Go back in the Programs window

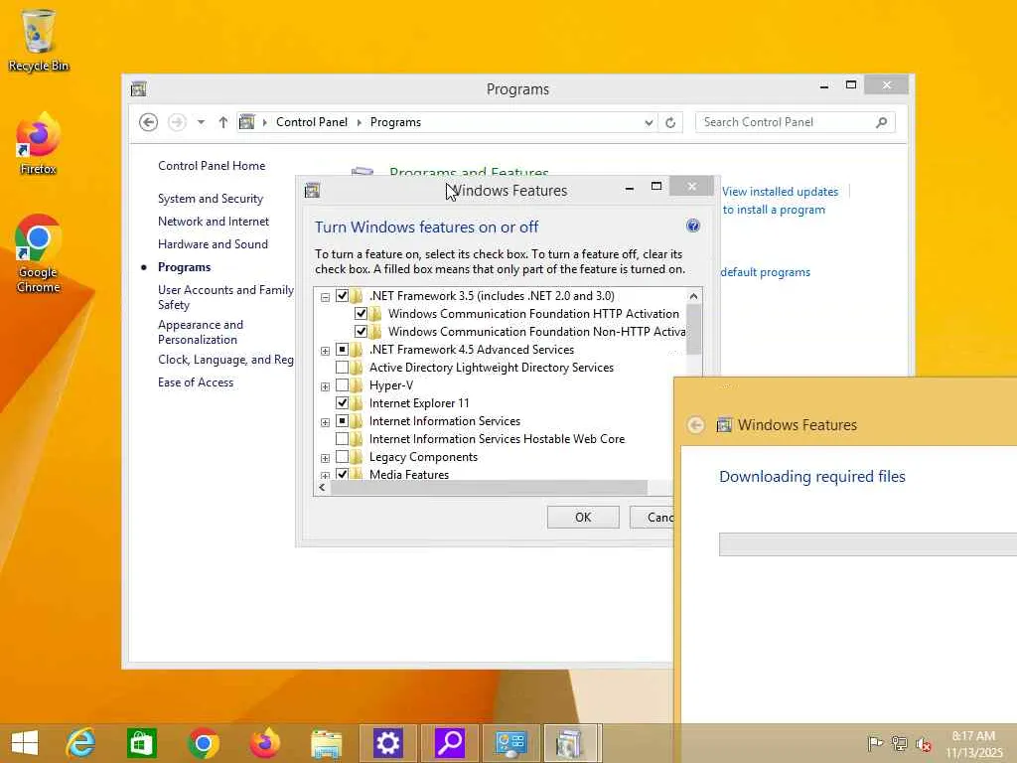149,122
